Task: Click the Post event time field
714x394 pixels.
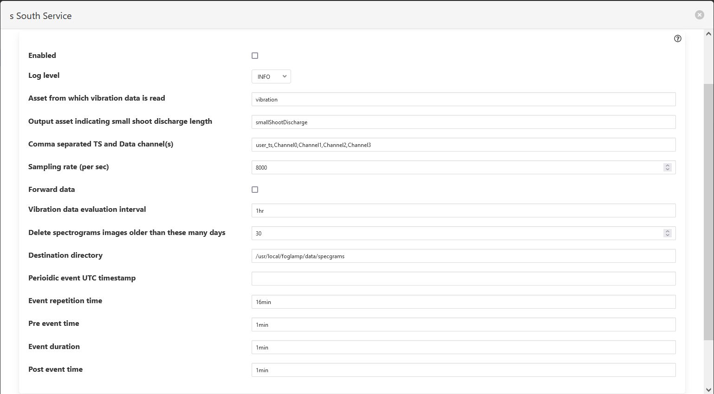Action: [463, 370]
